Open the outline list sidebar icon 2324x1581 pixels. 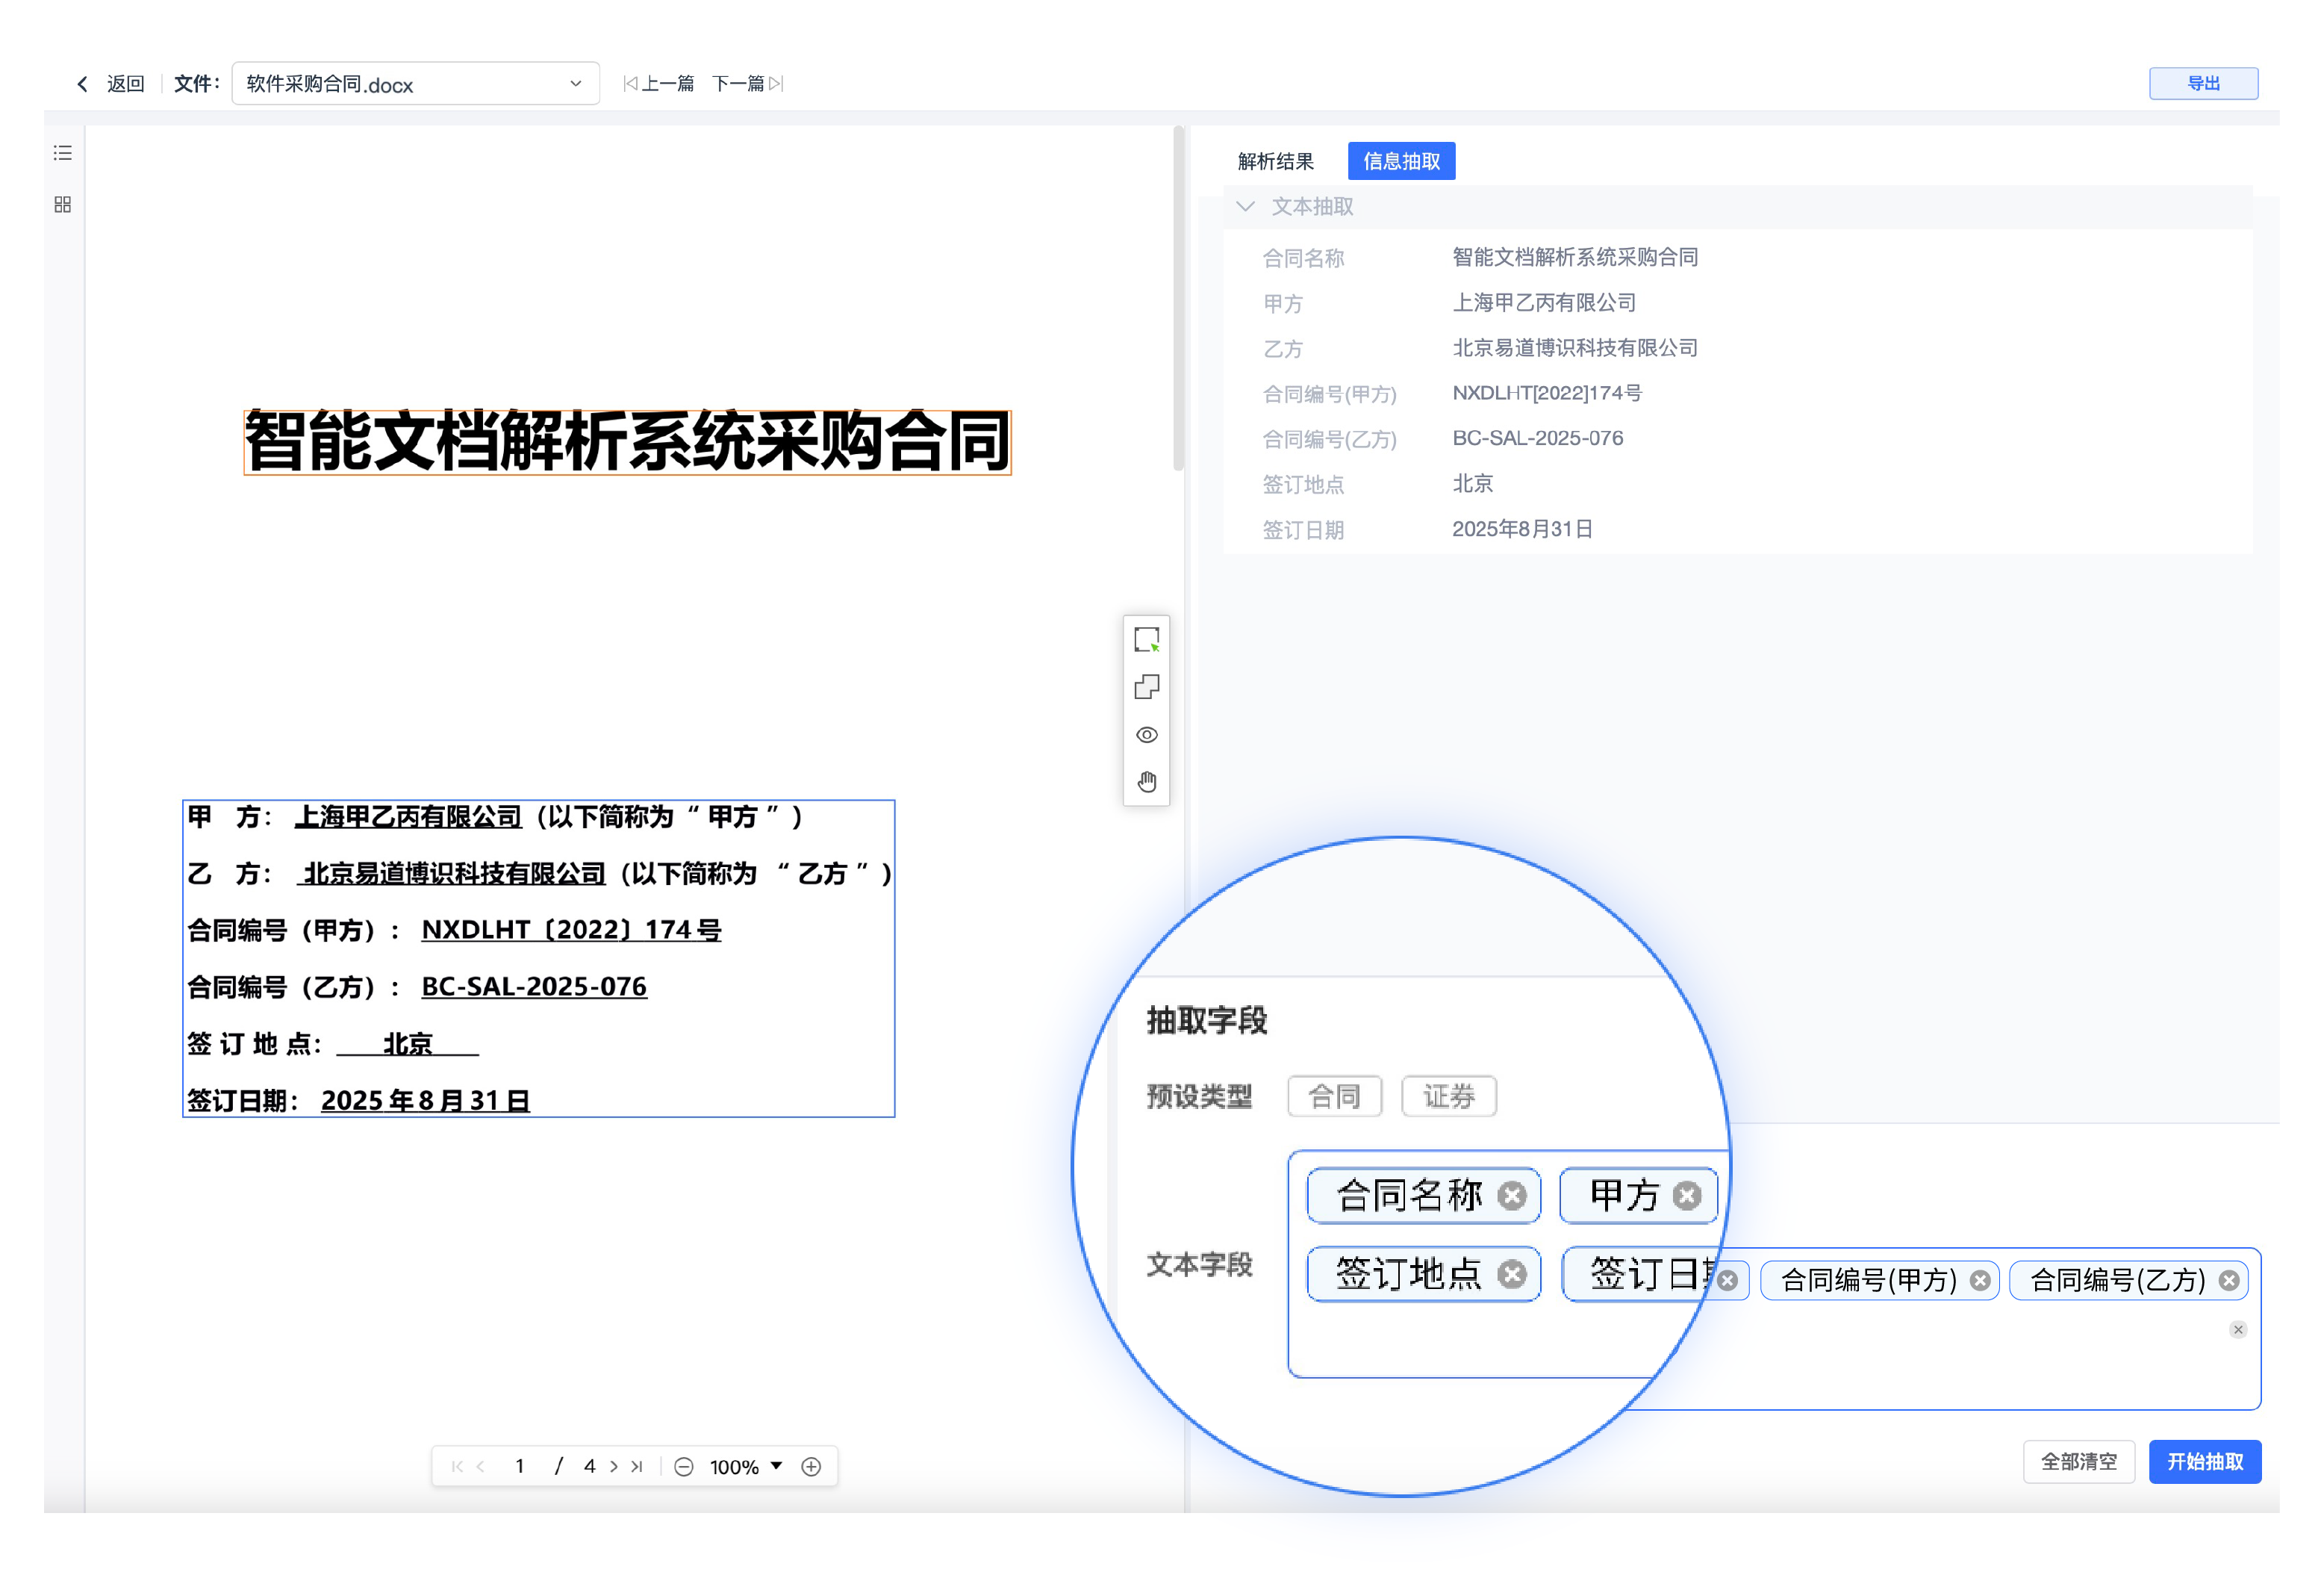coord(63,153)
